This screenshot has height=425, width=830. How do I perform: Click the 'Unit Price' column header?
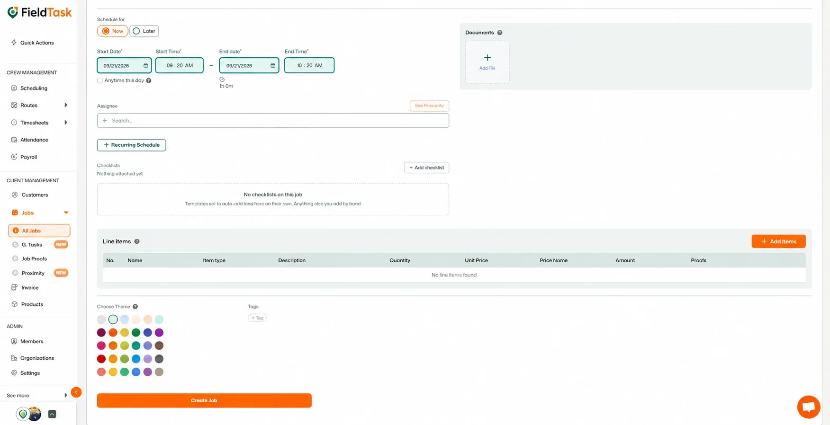pyautogui.click(x=476, y=260)
